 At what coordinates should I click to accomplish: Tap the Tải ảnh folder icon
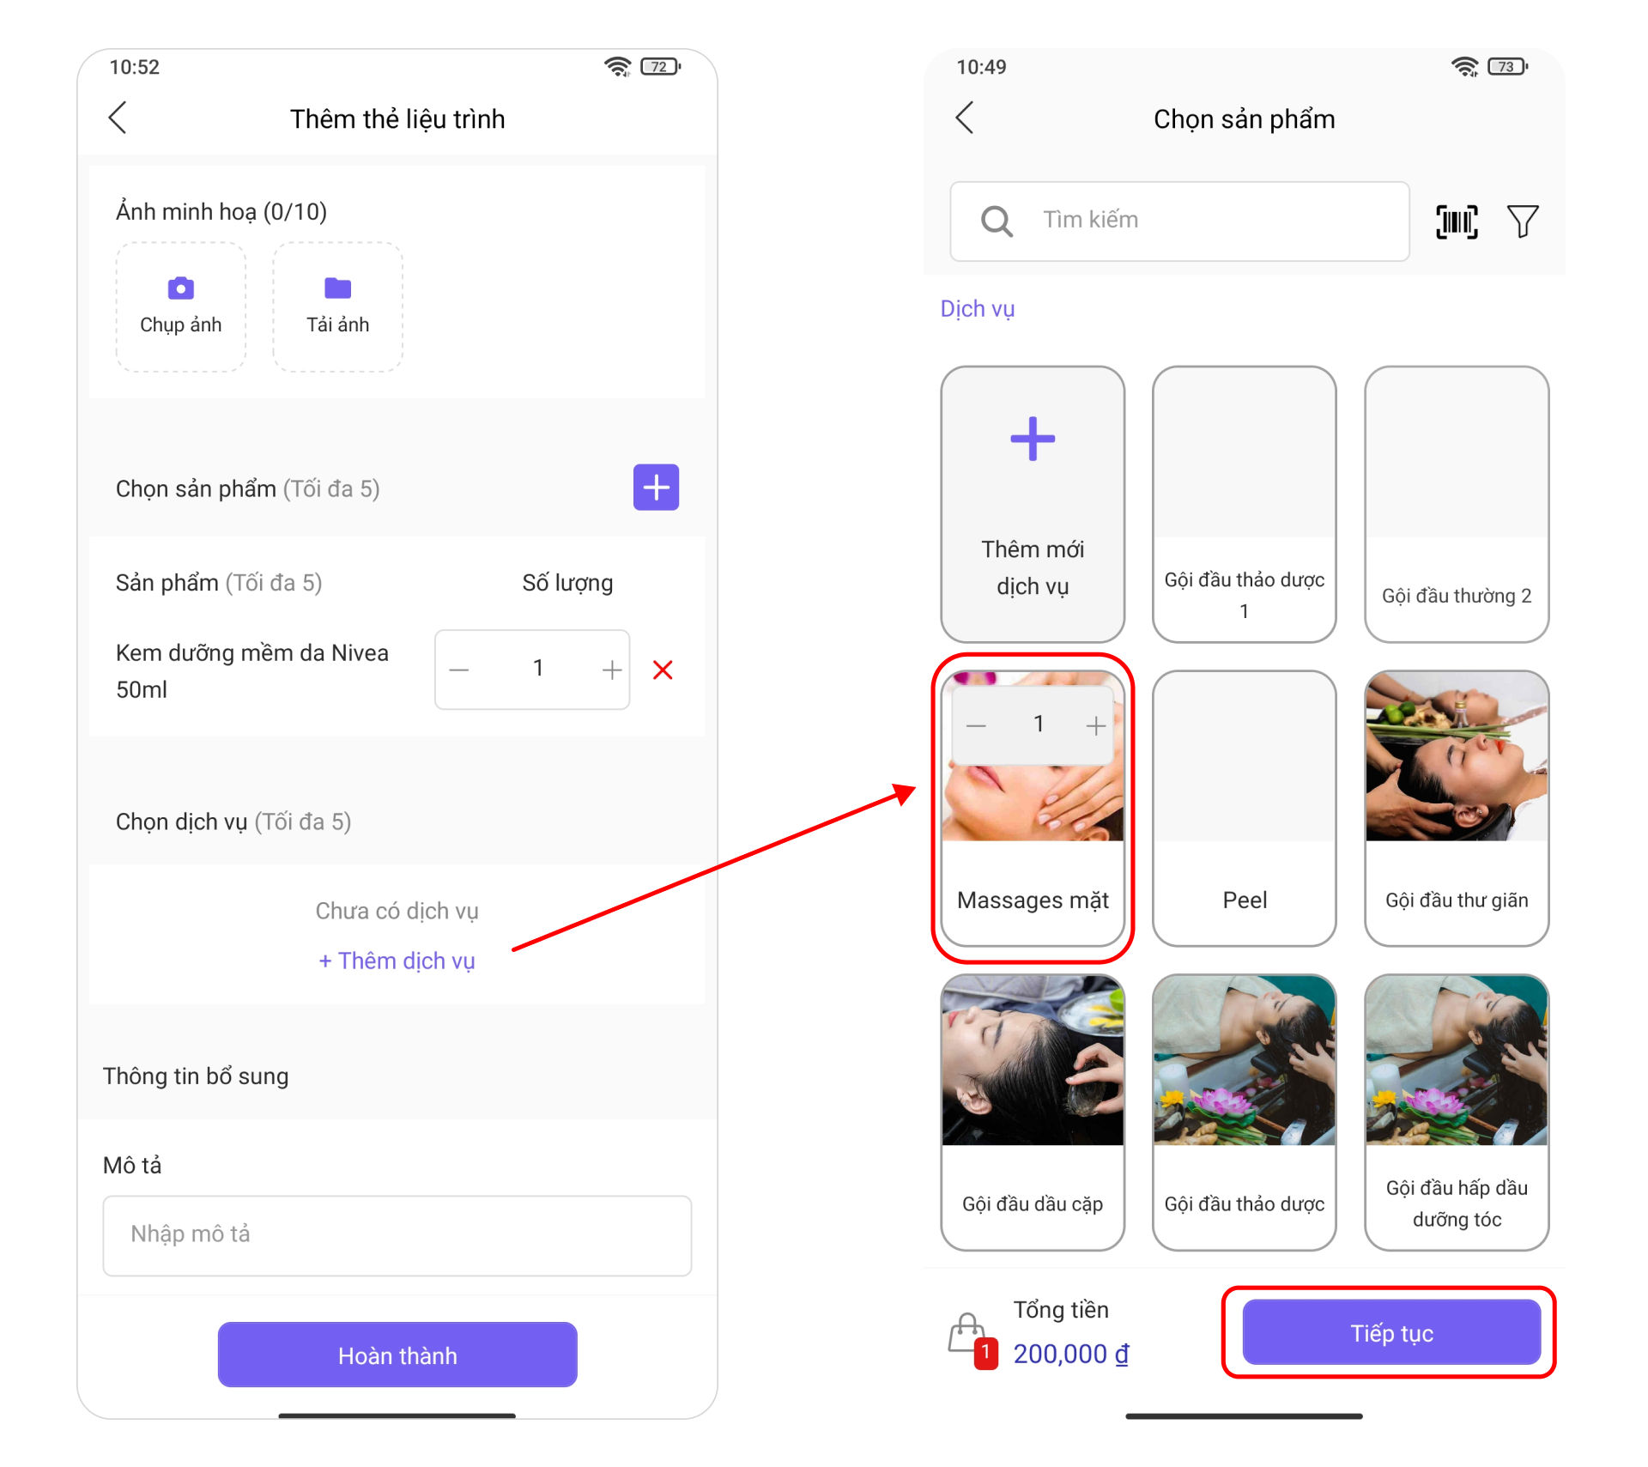click(337, 288)
